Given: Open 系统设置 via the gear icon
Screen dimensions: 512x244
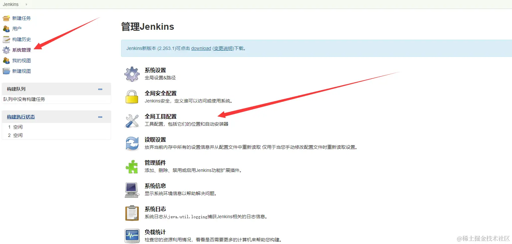Looking at the screenshot, I should pos(132,73).
